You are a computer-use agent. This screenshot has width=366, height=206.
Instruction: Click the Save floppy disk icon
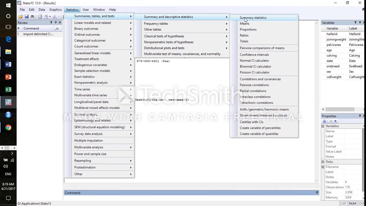pos(26,17)
